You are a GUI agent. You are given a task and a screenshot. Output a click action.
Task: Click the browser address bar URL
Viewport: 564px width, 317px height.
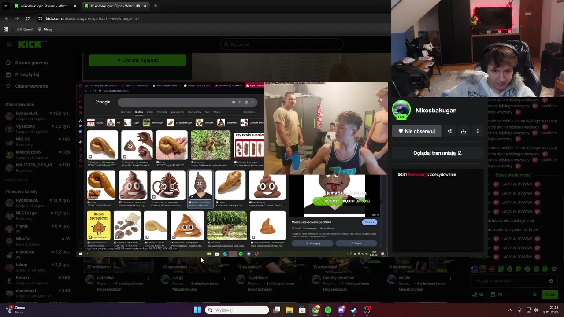(93, 18)
